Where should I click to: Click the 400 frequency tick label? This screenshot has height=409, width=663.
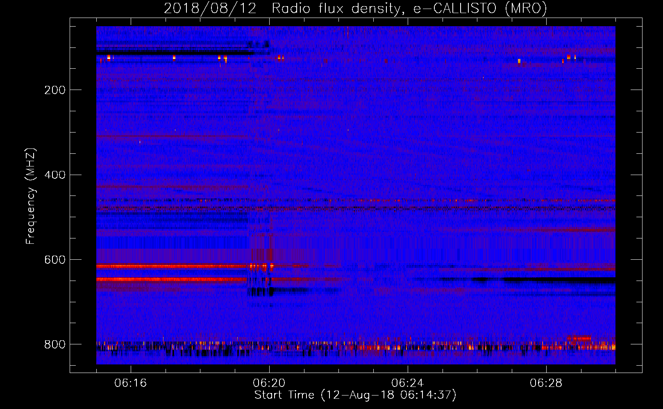(55, 175)
